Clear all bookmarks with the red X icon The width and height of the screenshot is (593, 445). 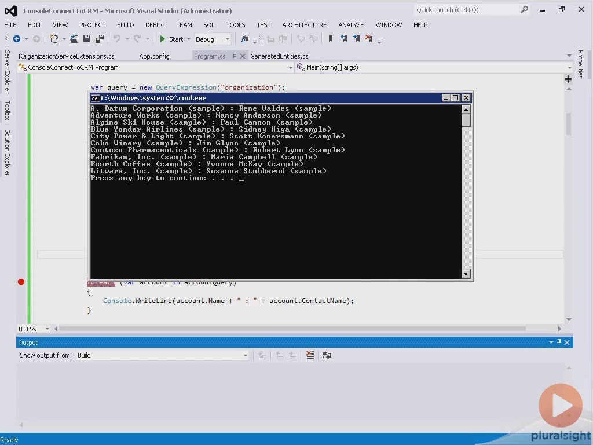369,39
